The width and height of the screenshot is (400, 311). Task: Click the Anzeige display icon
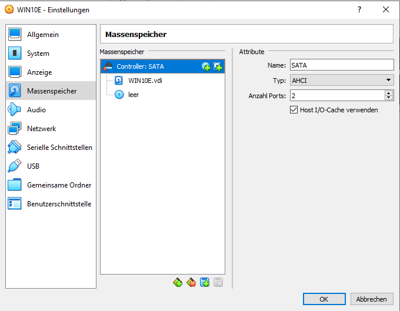point(15,72)
